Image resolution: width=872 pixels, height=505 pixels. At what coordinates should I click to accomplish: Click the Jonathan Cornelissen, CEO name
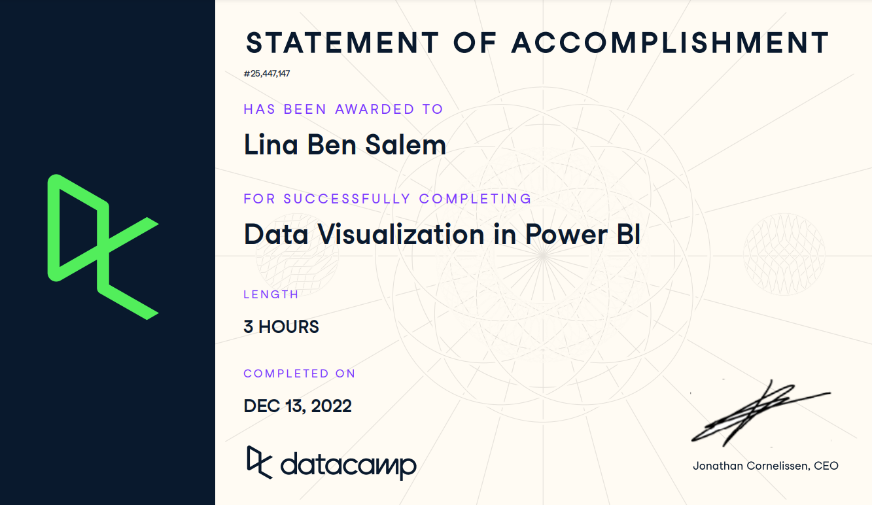tap(765, 466)
